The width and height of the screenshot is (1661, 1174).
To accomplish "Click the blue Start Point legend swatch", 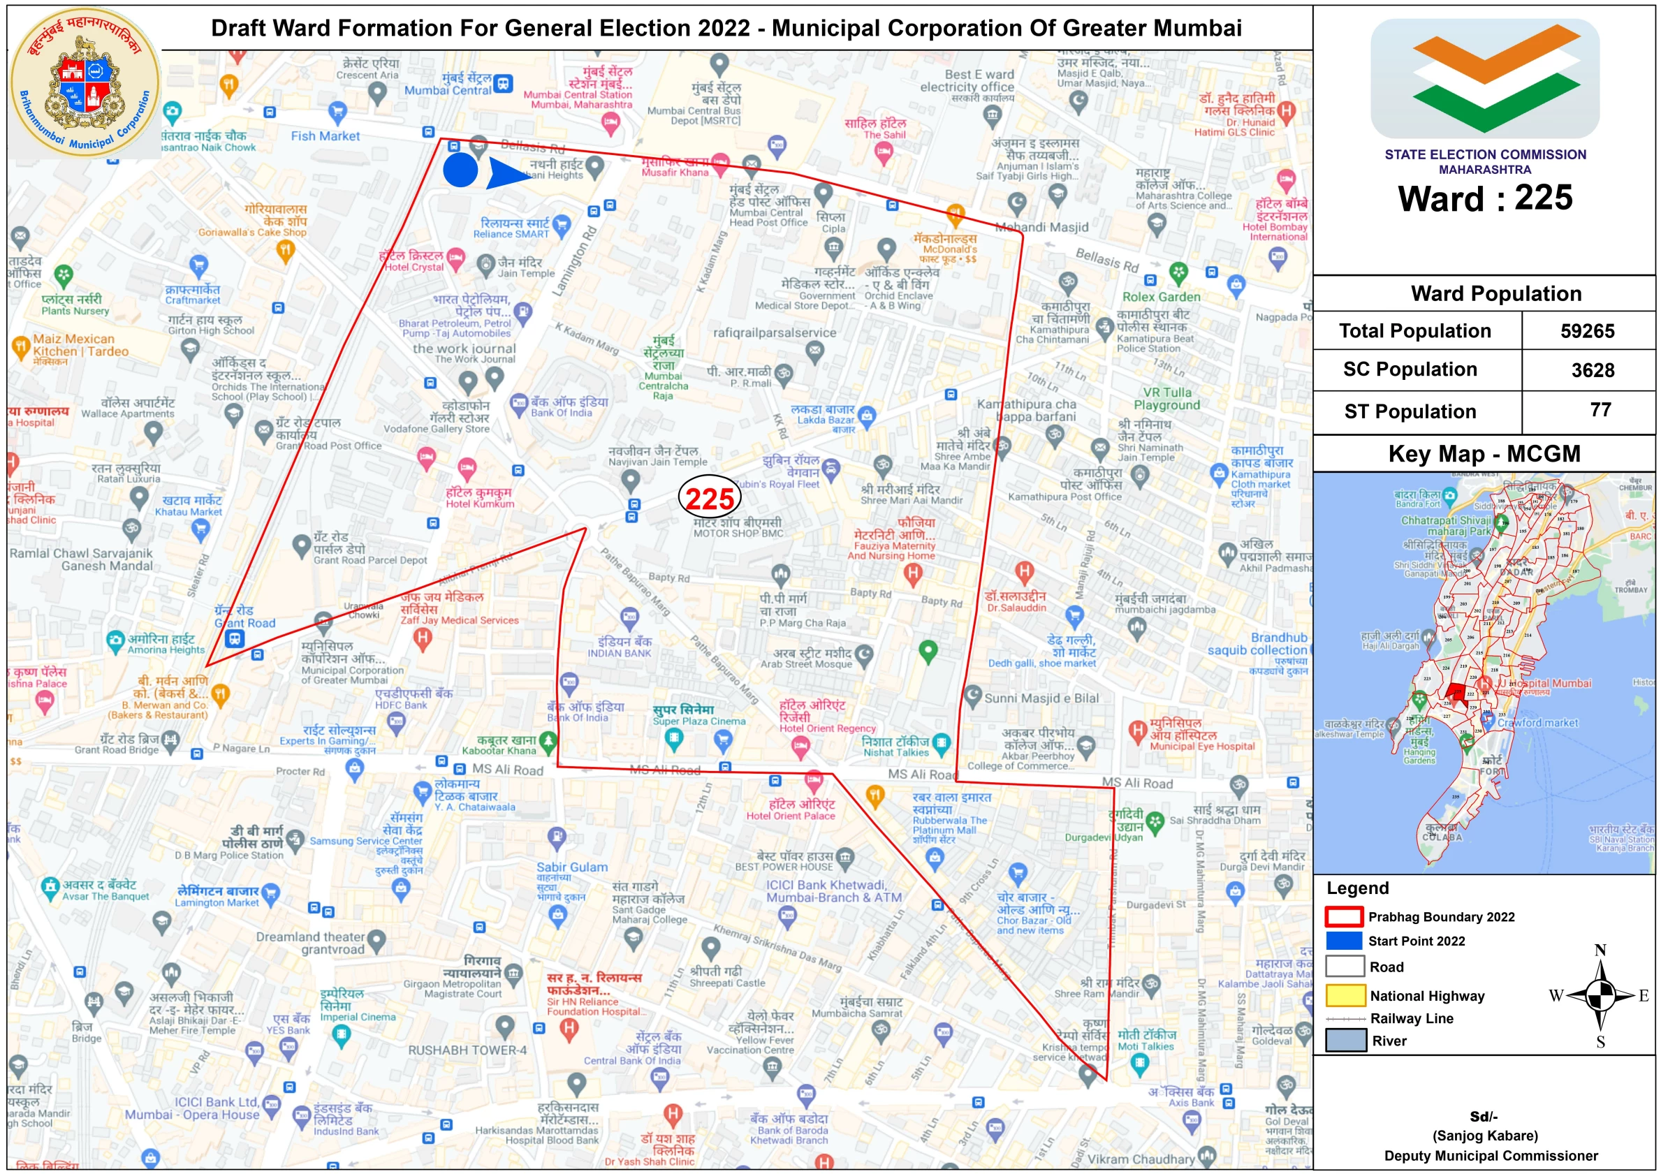I will point(1345,940).
